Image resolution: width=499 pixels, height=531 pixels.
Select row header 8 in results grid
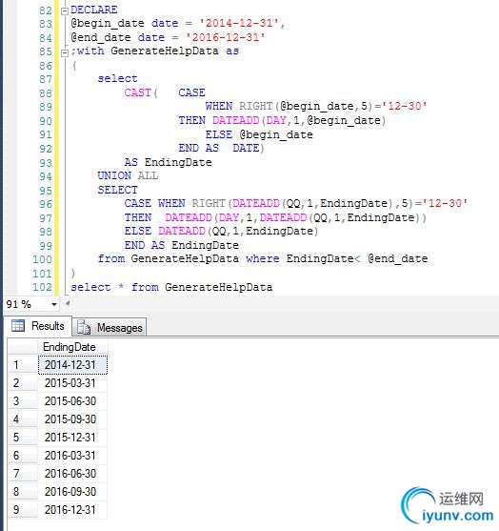click(x=23, y=491)
